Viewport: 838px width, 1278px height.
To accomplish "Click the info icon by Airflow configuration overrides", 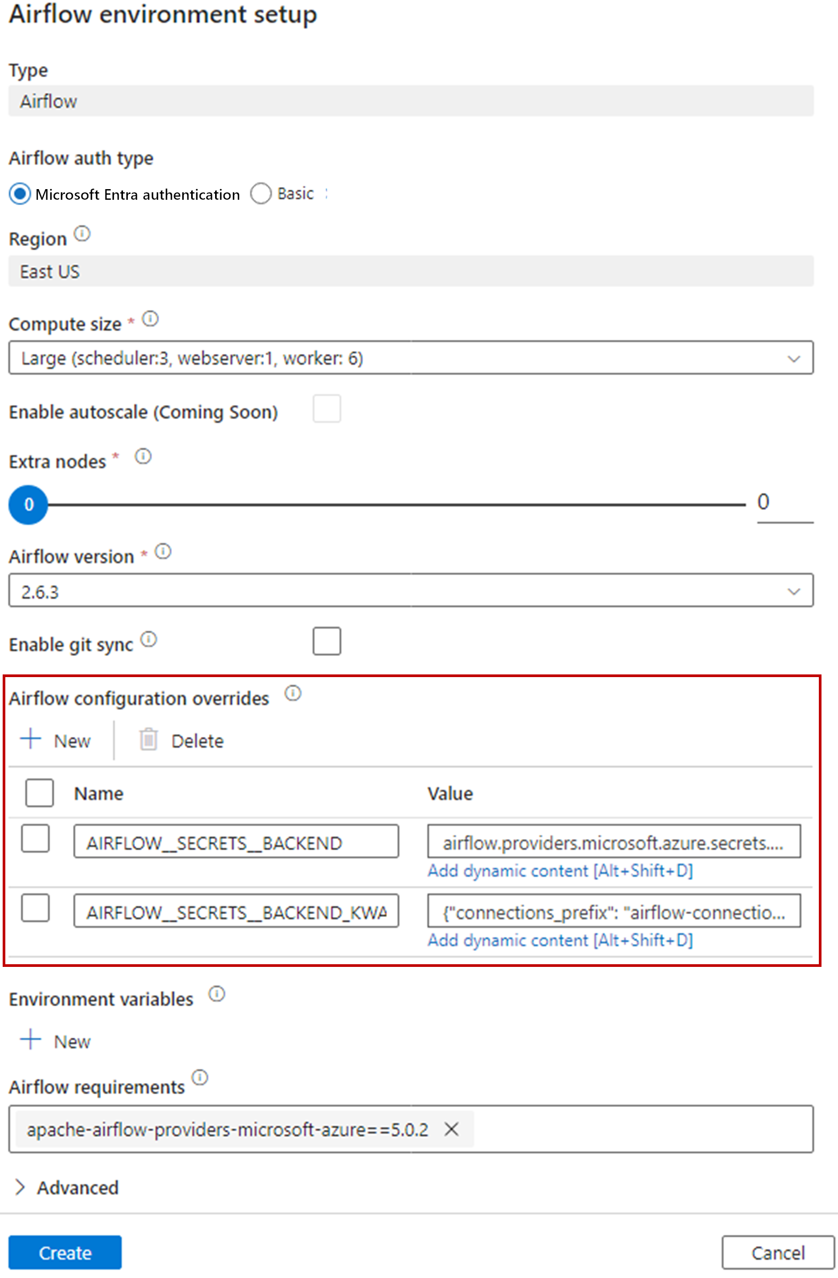I will (x=293, y=693).
